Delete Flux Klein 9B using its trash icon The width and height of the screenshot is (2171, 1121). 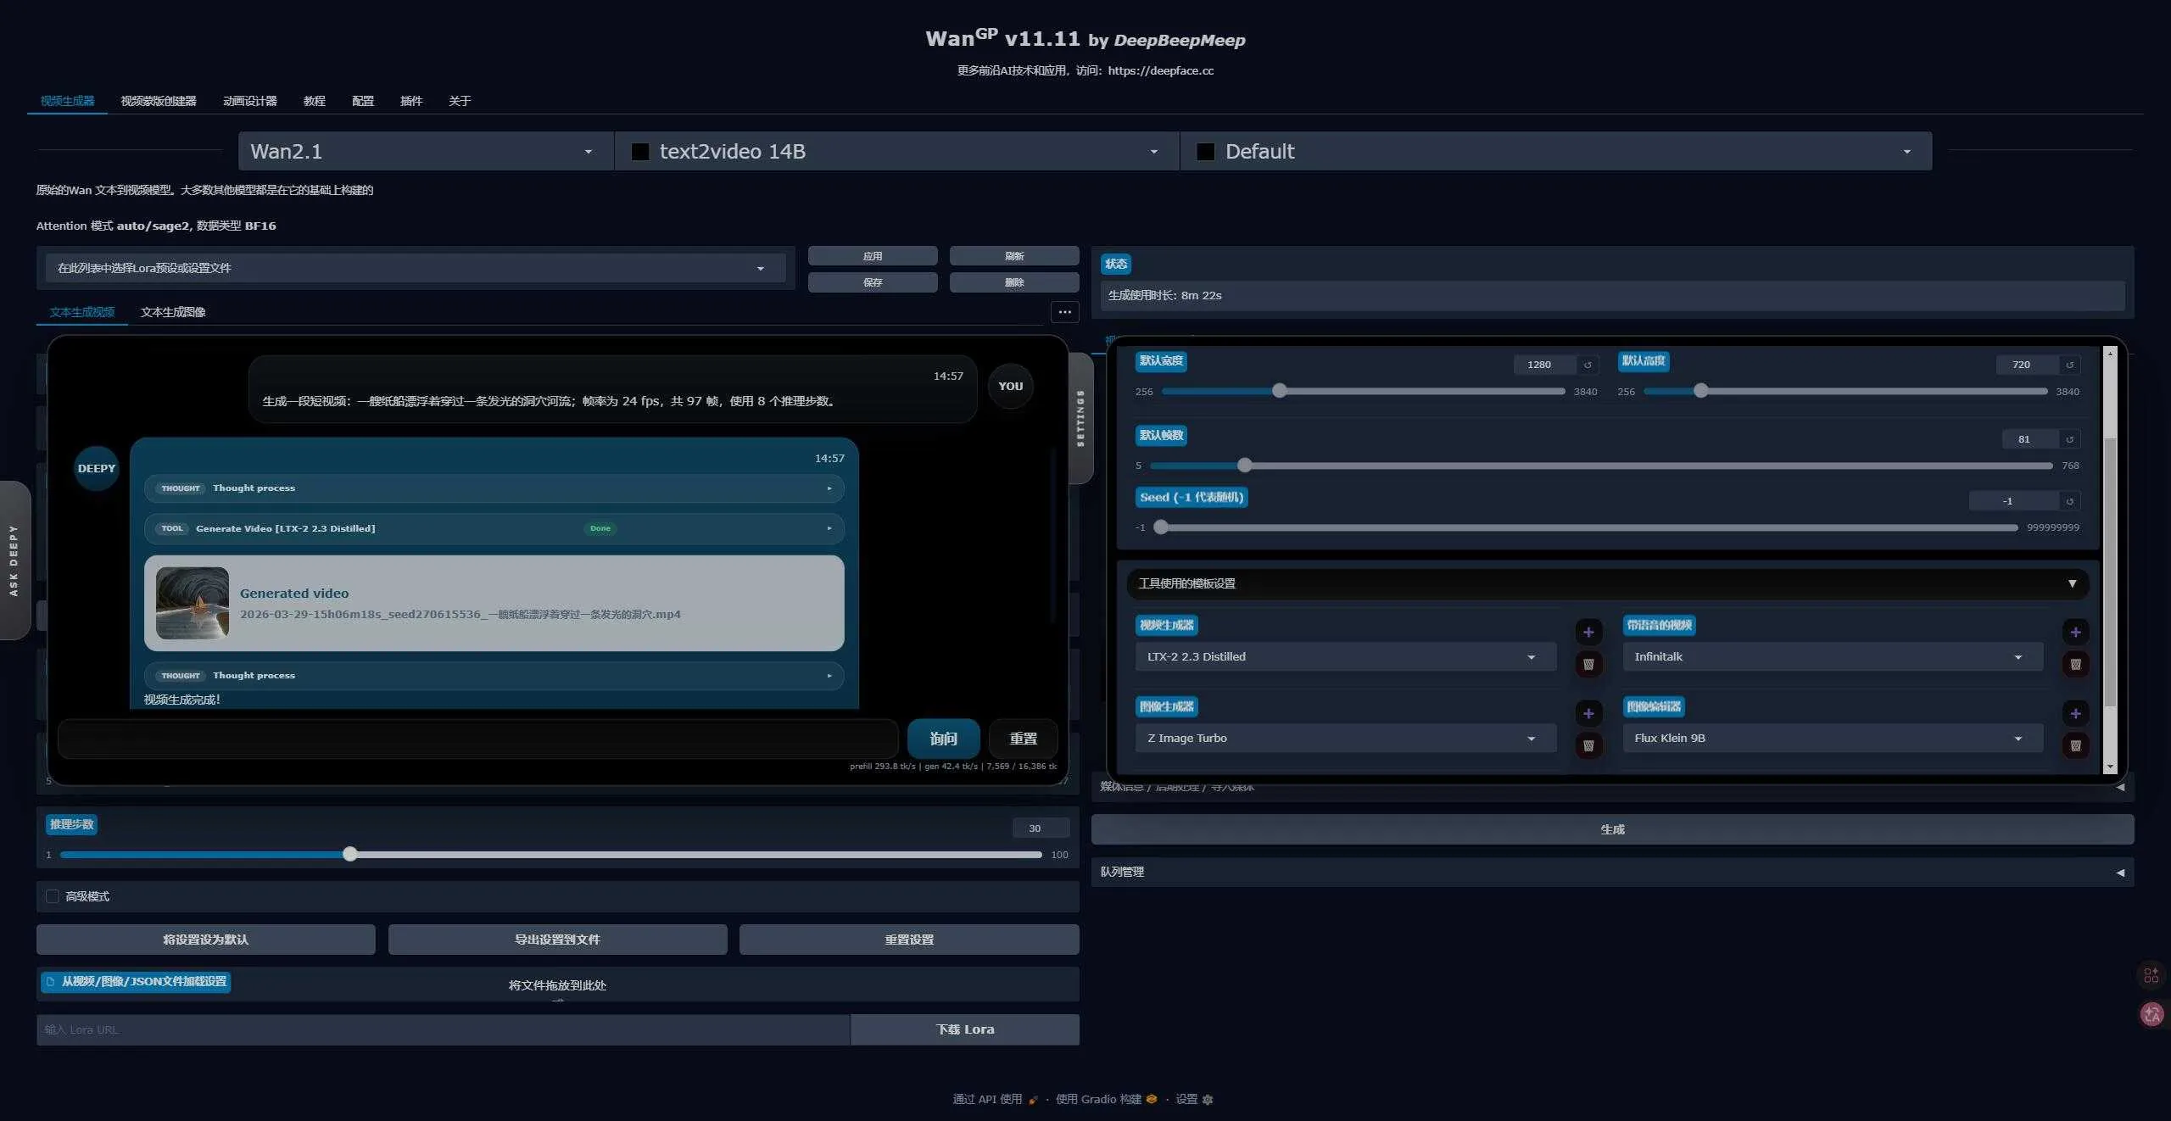click(x=2075, y=746)
